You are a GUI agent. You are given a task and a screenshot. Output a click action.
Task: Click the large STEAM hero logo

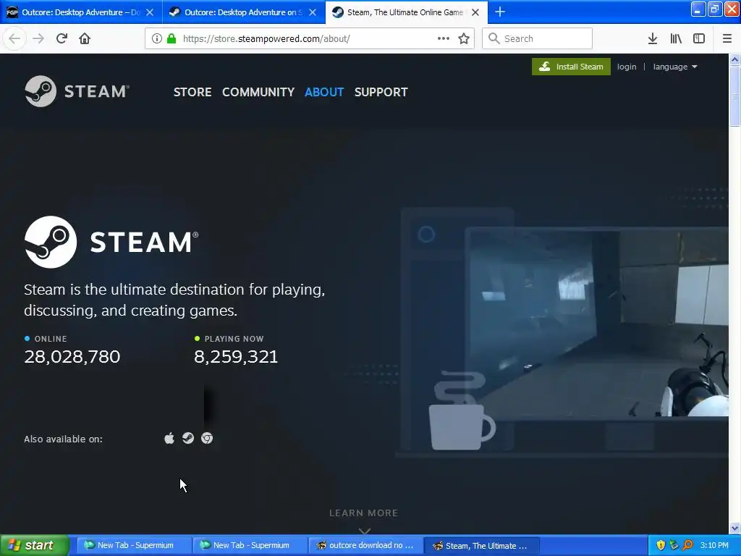111,242
